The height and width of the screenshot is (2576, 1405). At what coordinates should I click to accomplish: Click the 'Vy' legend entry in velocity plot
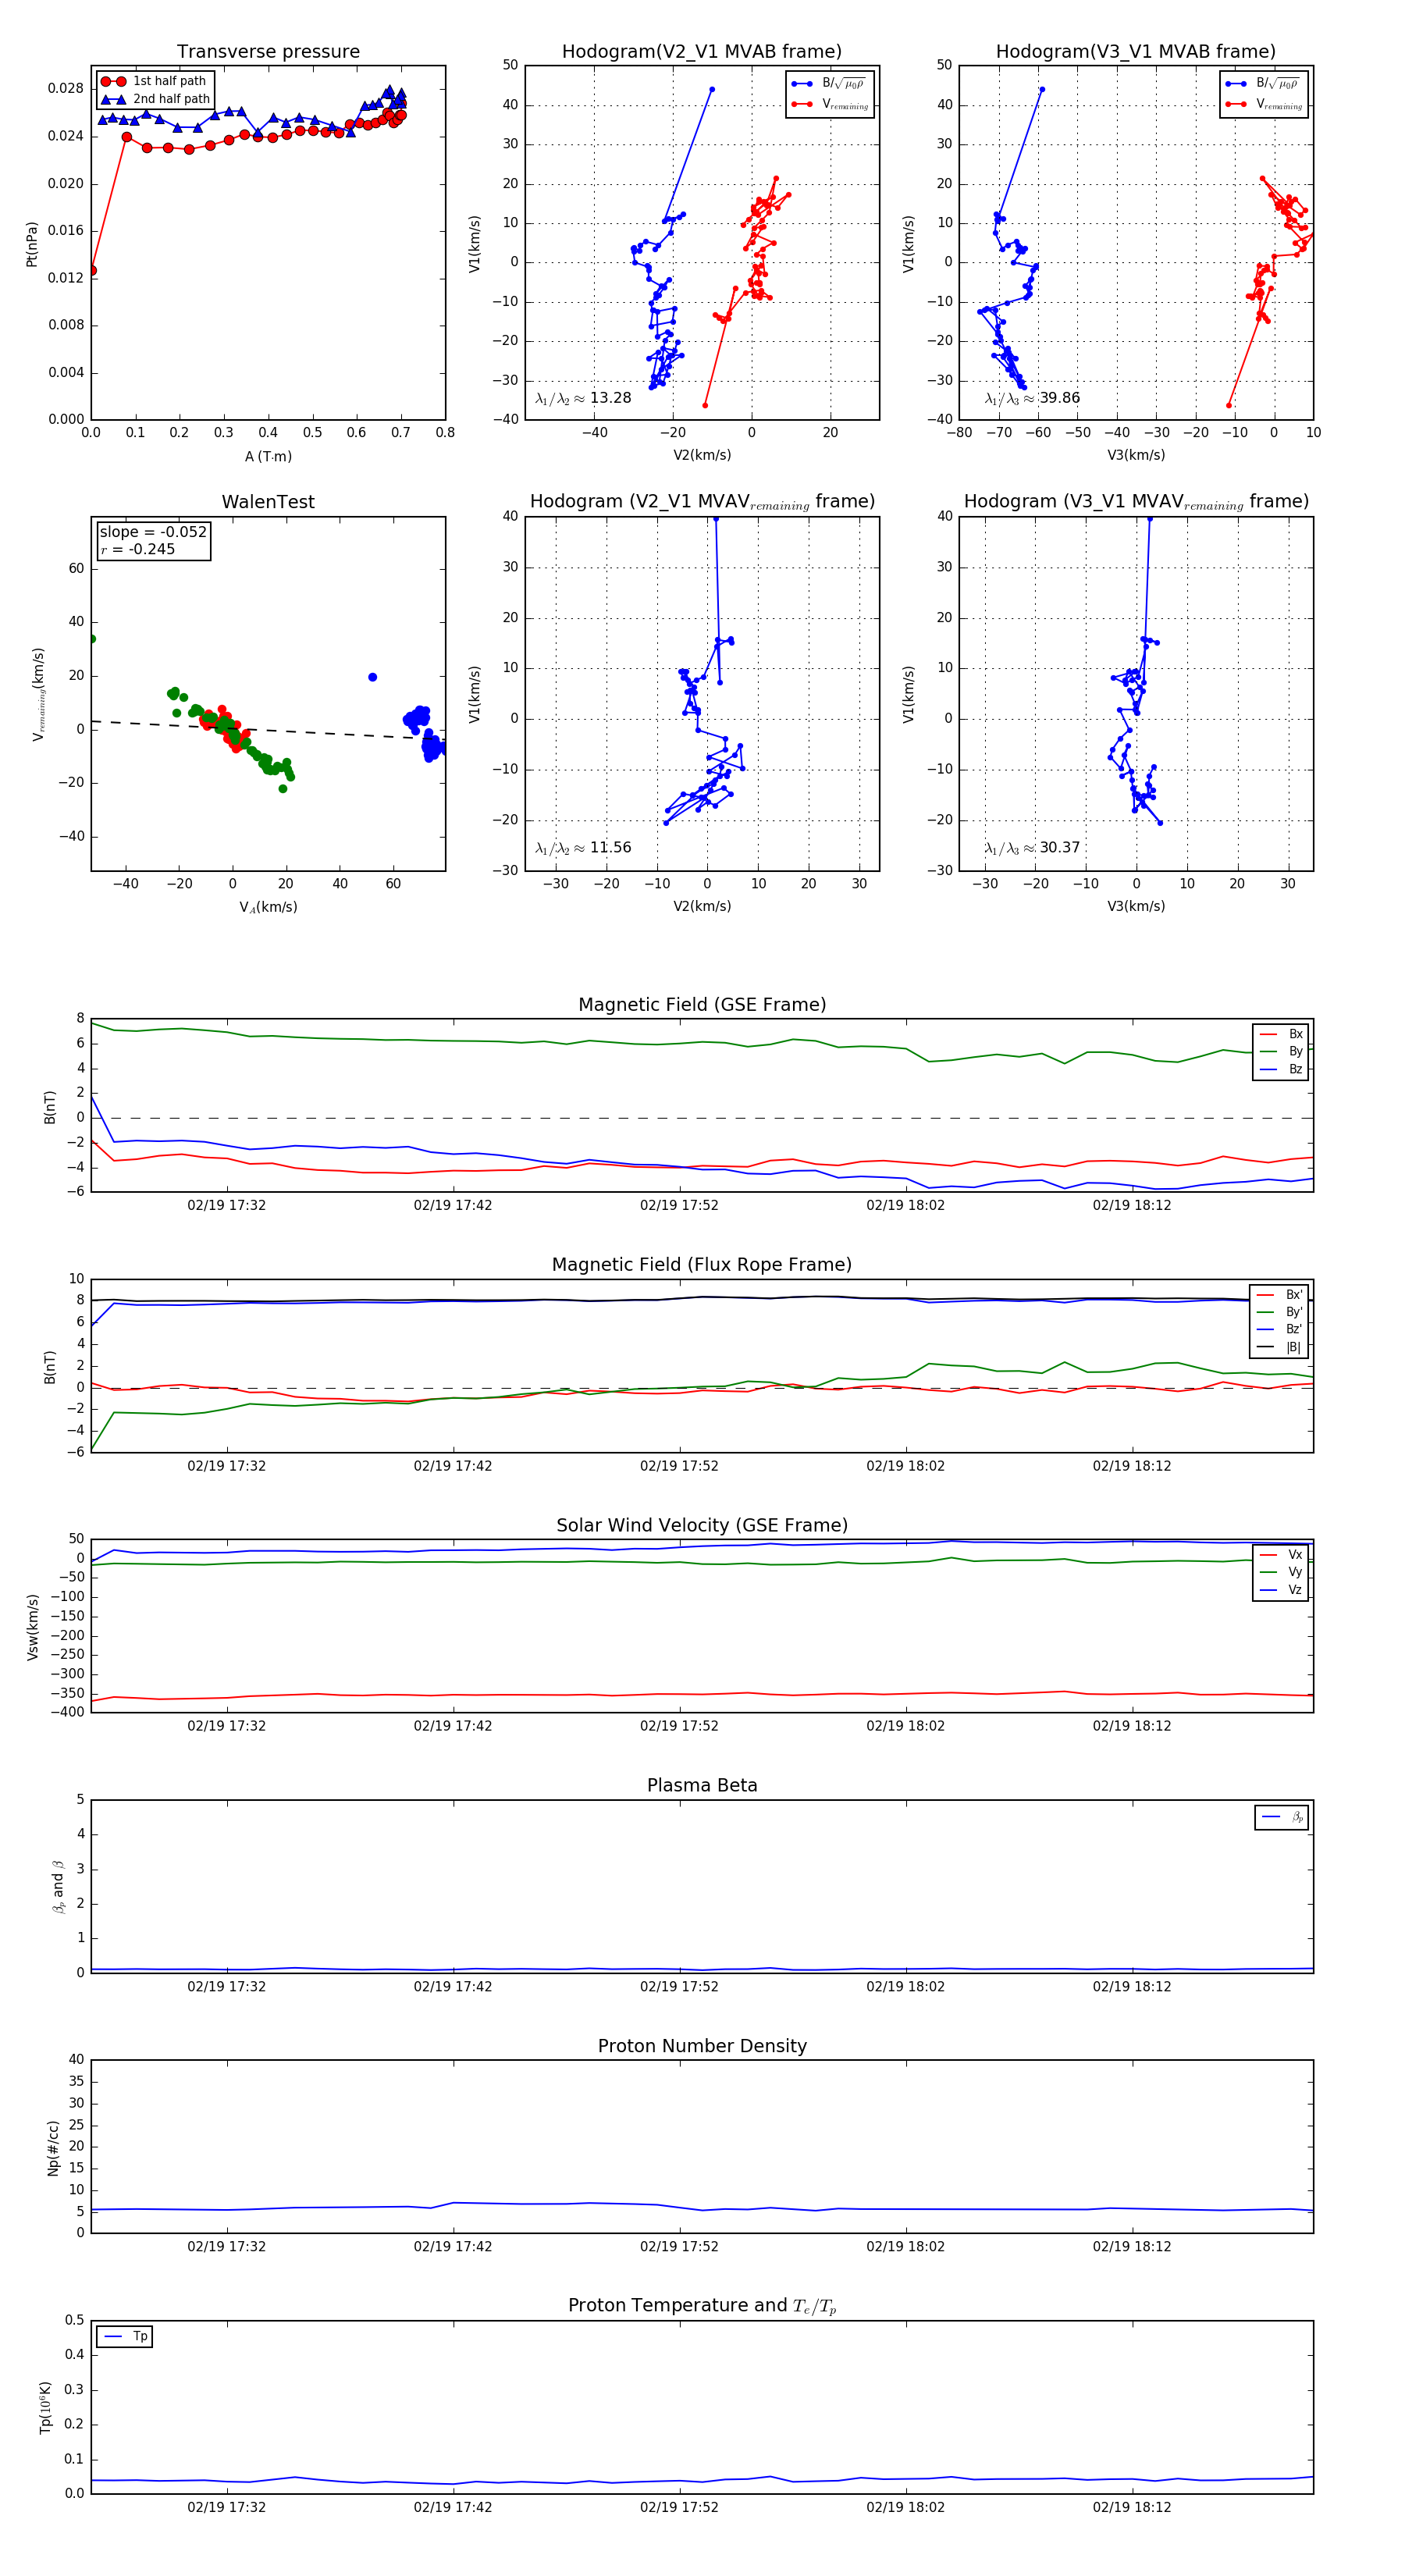pos(1281,1572)
